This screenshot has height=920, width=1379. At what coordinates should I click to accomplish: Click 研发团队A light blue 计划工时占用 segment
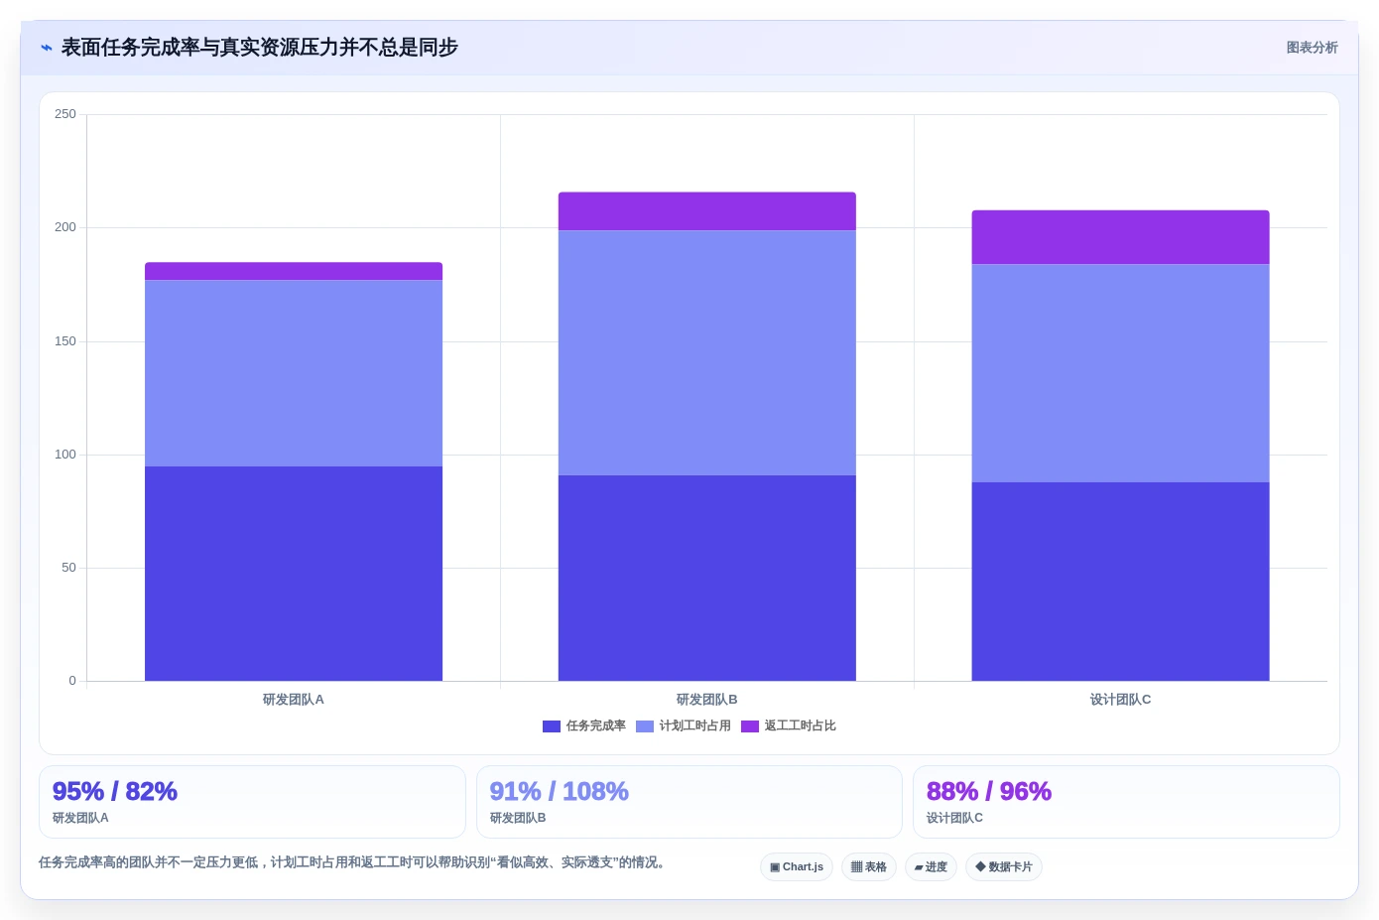(x=294, y=373)
